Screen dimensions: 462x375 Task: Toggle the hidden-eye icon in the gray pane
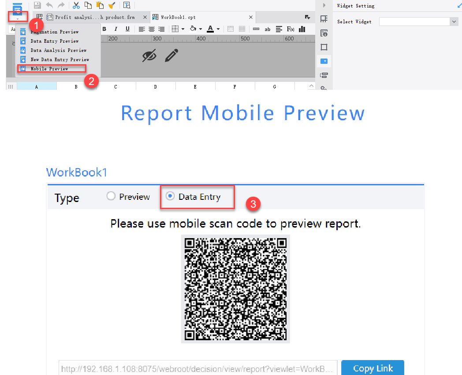149,55
